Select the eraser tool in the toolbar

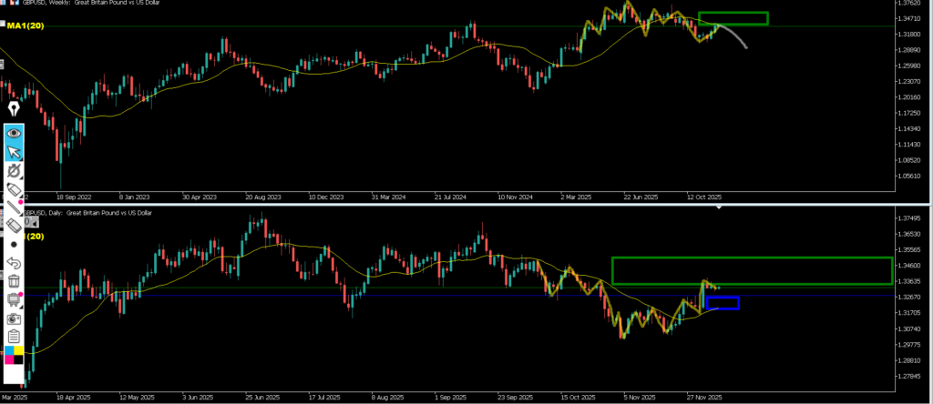point(15,188)
